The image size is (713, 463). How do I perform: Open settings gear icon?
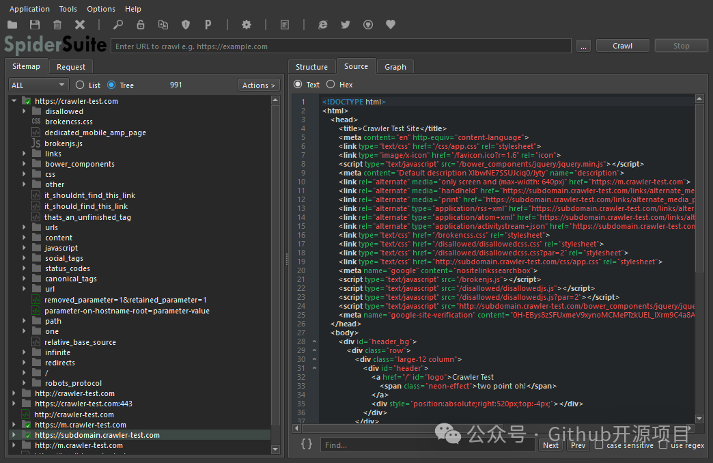[247, 25]
